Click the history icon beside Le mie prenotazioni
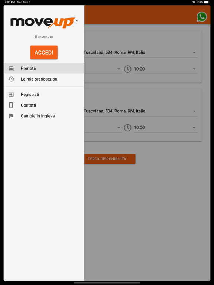214x285 pixels. [x=11, y=79]
